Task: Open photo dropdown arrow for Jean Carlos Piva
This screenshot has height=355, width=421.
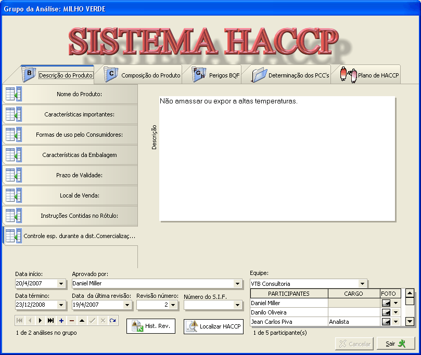Action: pos(396,322)
